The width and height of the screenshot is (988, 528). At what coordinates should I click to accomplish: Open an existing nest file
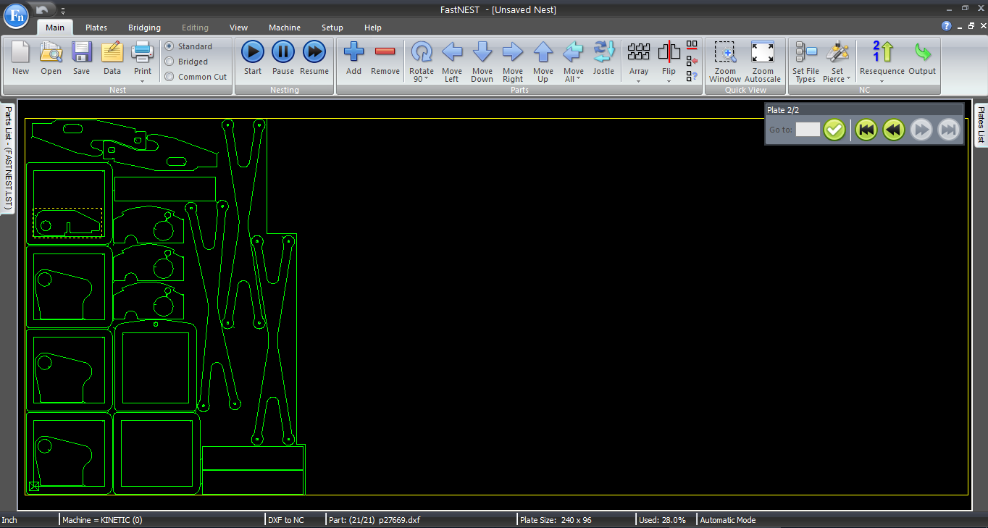click(x=51, y=58)
